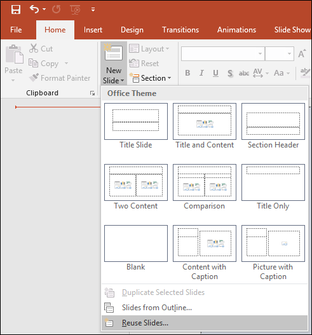
Task: Click the Redo icon
Action: tap(57, 10)
